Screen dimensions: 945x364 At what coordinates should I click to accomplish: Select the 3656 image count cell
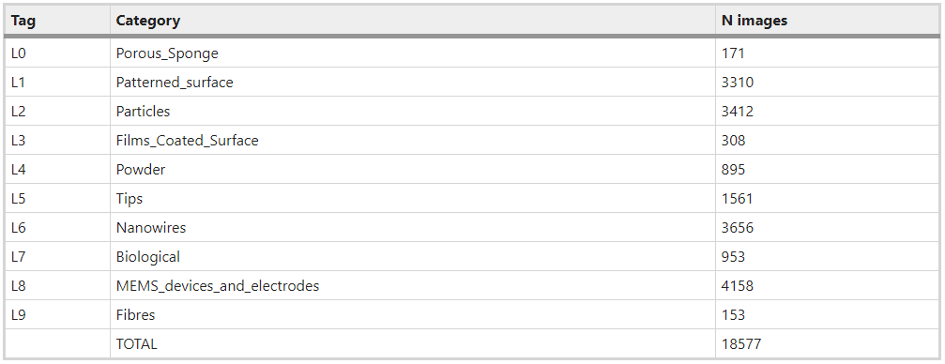827,227
